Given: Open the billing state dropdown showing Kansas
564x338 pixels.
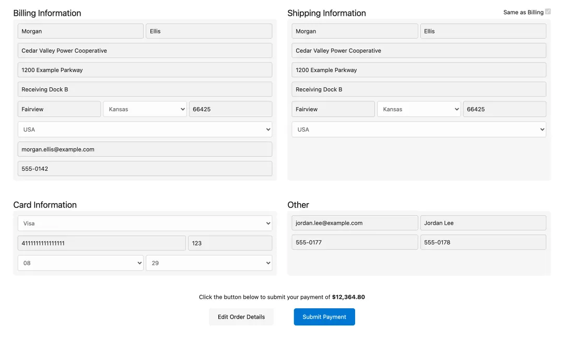Looking at the screenshot, I should (x=145, y=109).
